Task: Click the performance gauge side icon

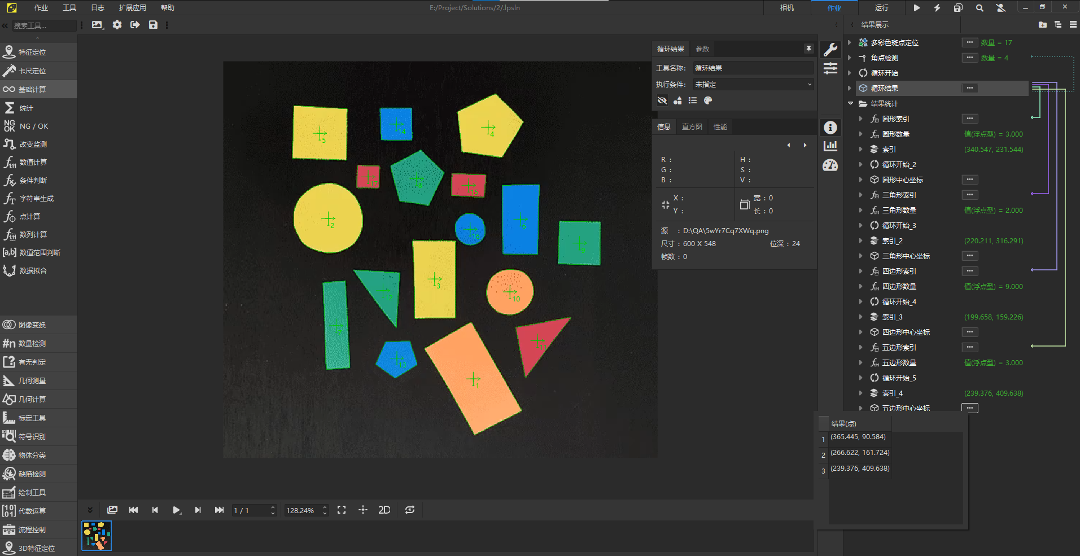Action: 830,165
